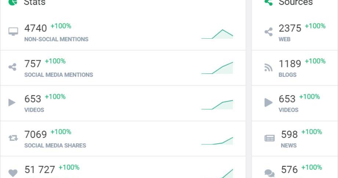Open the 4740 Non-Social Mentions stat
The height and width of the screenshot is (178, 338).
(36, 28)
